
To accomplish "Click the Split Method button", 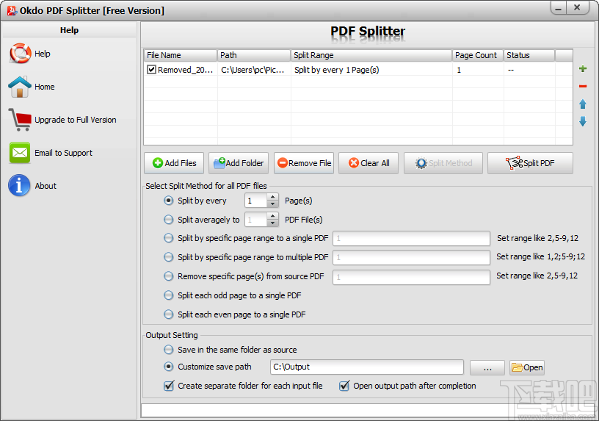I will (443, 163).
